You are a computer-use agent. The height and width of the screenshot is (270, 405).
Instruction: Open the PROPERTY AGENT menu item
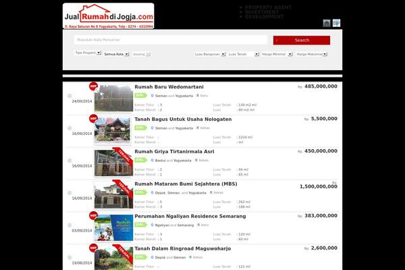tap(268, 7)
